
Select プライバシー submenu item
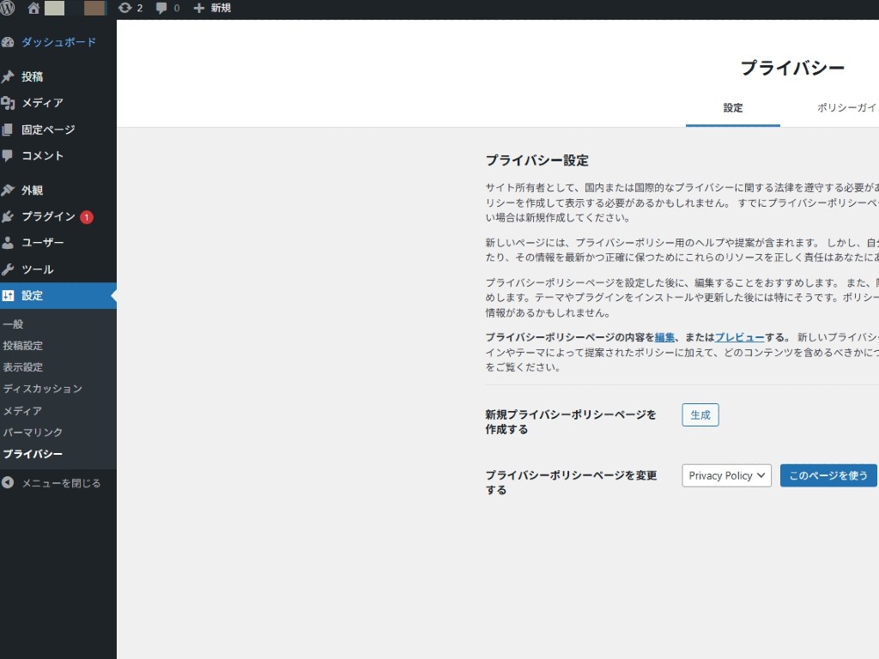click(33, 454)
